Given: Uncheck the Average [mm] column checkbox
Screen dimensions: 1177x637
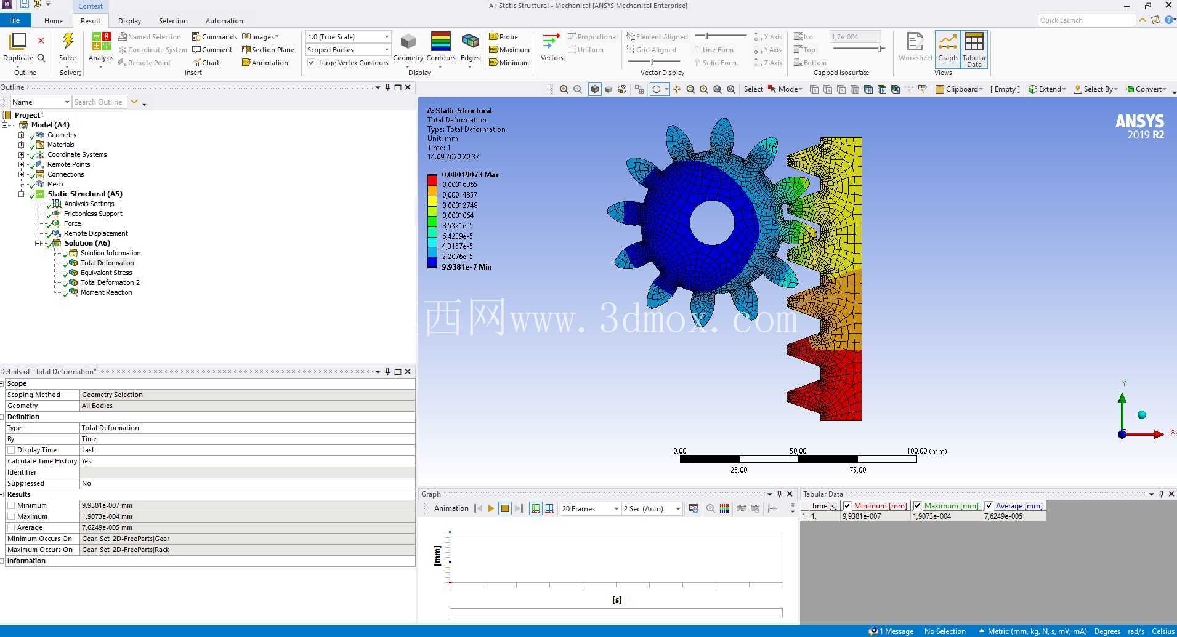Looking at the screenshot, I should tap(989, 506).
